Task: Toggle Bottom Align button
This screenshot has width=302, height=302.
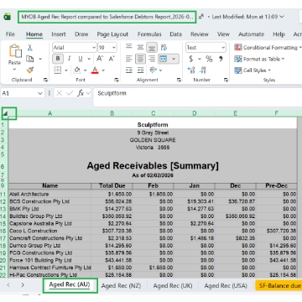Action: [x=152, y=47]
